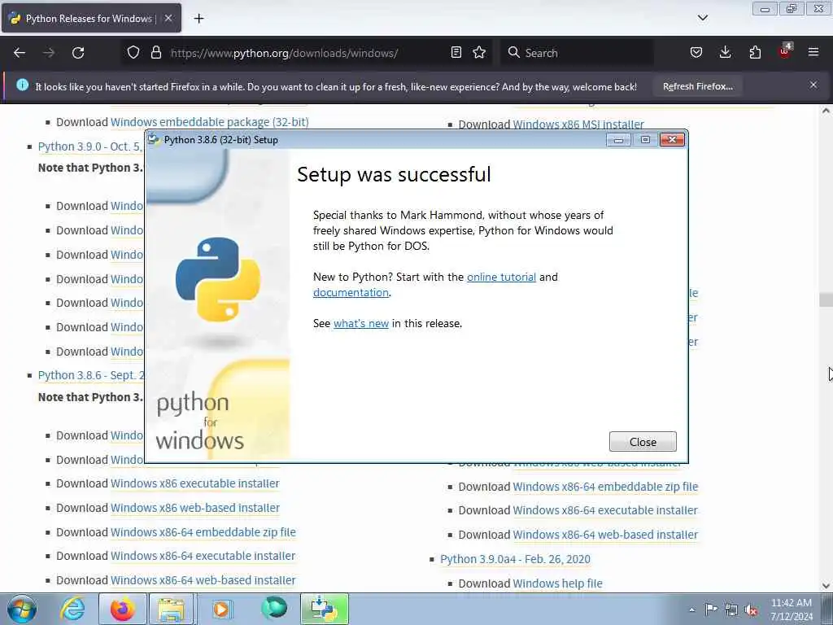The height and width of the screenshot is (625, 833).
Task: Toggle reader view icon in address bar
Action: point(456,53)
